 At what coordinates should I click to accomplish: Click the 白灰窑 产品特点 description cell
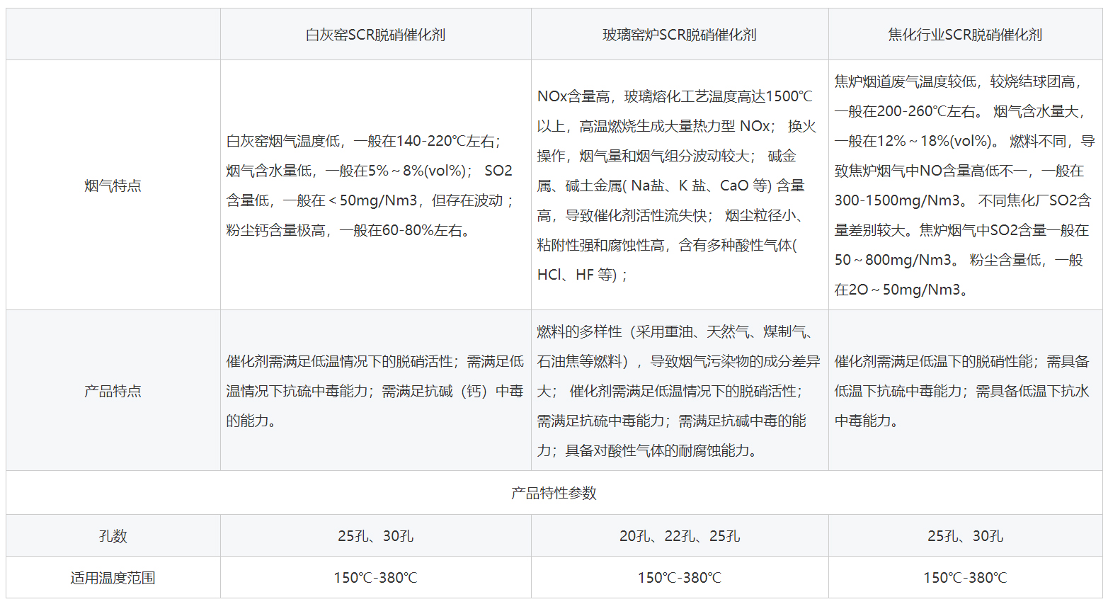coord(375,390)
